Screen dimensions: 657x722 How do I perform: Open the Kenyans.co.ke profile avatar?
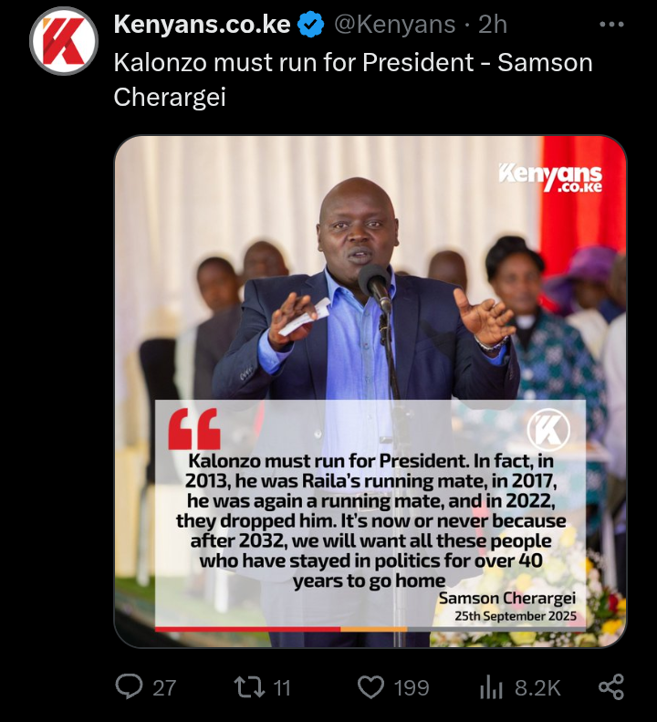64,41
